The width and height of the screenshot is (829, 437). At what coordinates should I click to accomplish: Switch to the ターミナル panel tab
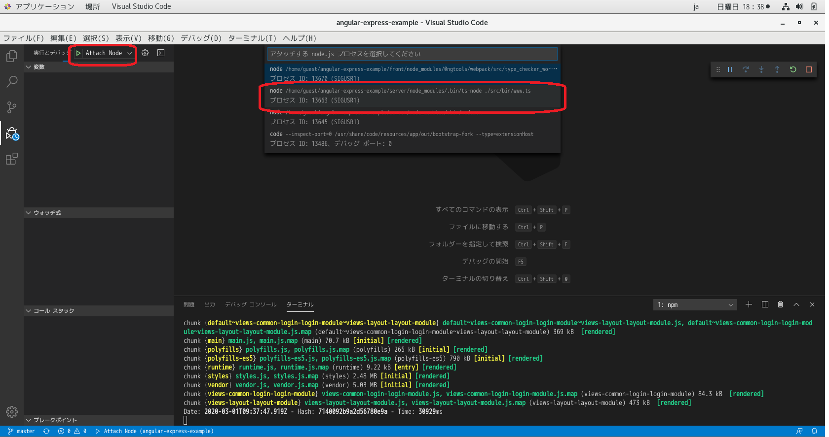[300, 304]
